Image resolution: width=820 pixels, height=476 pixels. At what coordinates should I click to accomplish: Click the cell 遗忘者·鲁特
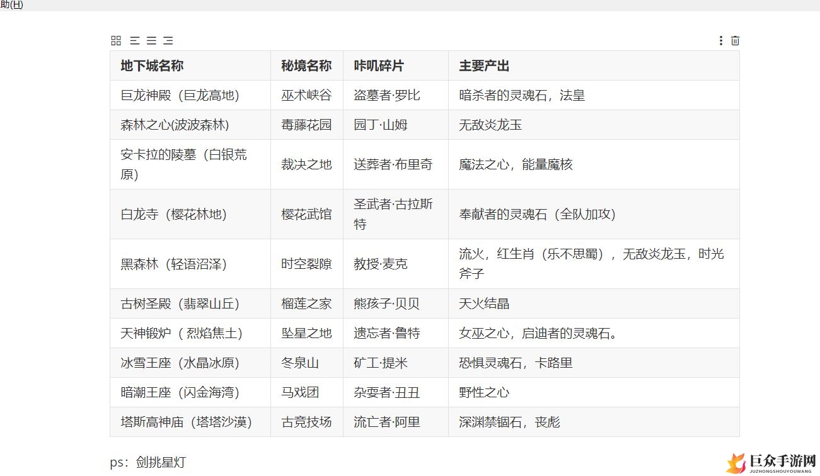click(396, 333)
